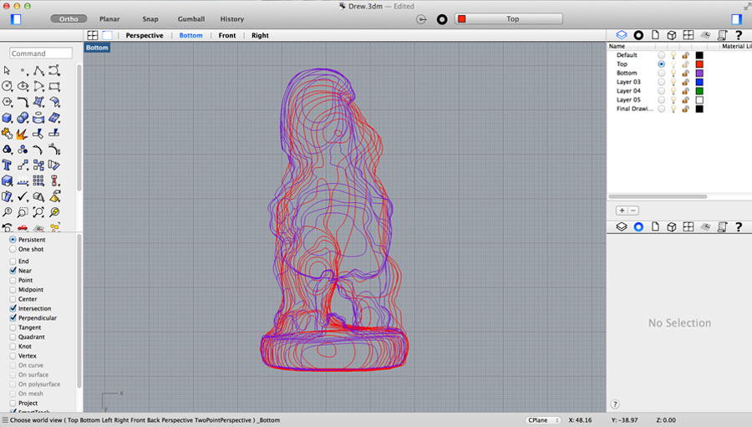
Task: Switch to the Front viewport tab
Action: click(x=226, y=35)
